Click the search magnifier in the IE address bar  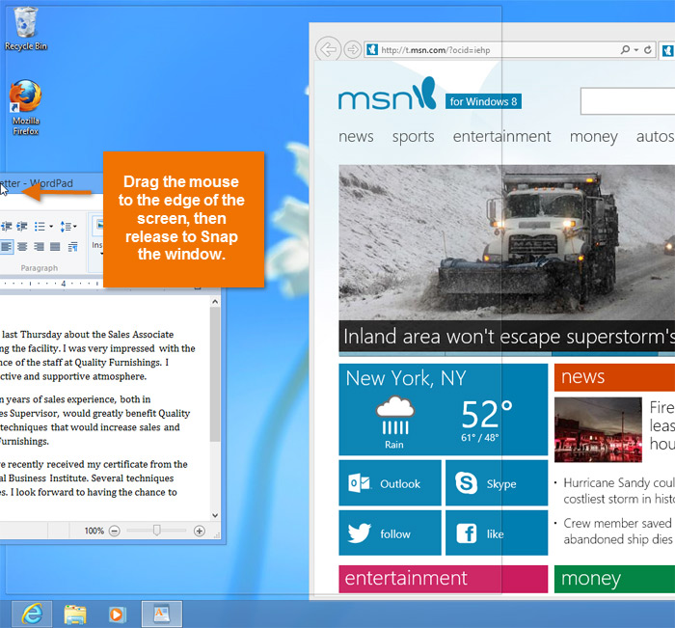coord(625,50)
